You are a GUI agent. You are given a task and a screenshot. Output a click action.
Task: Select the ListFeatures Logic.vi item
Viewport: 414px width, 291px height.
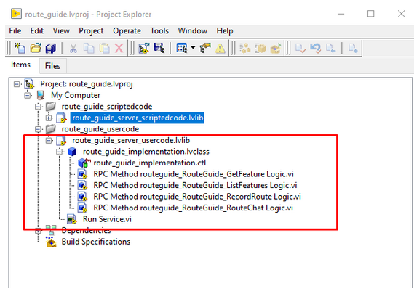coord(195,185)
